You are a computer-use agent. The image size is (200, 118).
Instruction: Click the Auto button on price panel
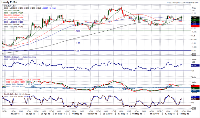coord(194,54)
